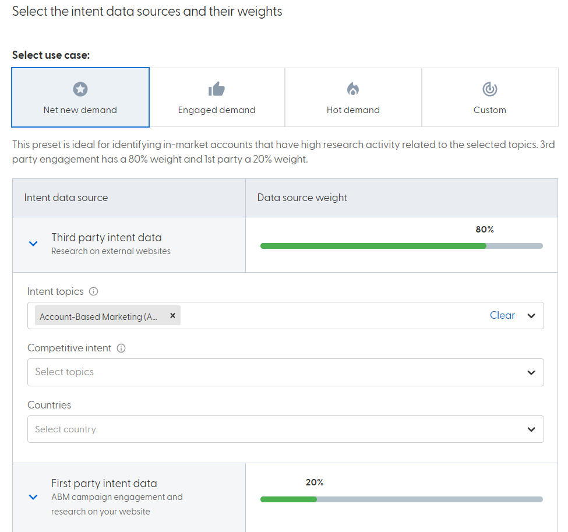
Task: Collapse the First party intent data section
Action: click(x=33, y=497)
